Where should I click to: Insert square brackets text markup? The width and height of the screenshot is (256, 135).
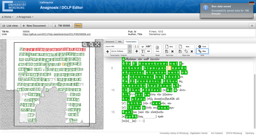pos(137,47)
